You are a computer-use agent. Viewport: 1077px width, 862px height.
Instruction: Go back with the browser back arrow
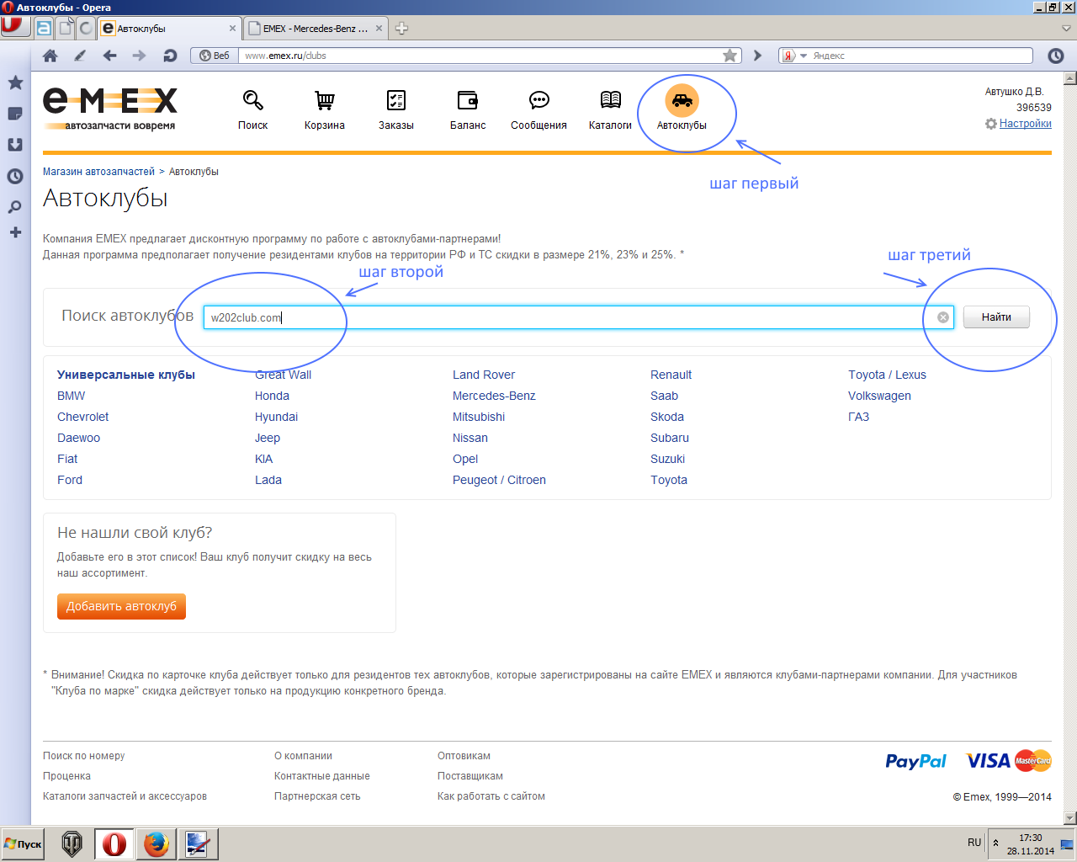coord(109,56)
